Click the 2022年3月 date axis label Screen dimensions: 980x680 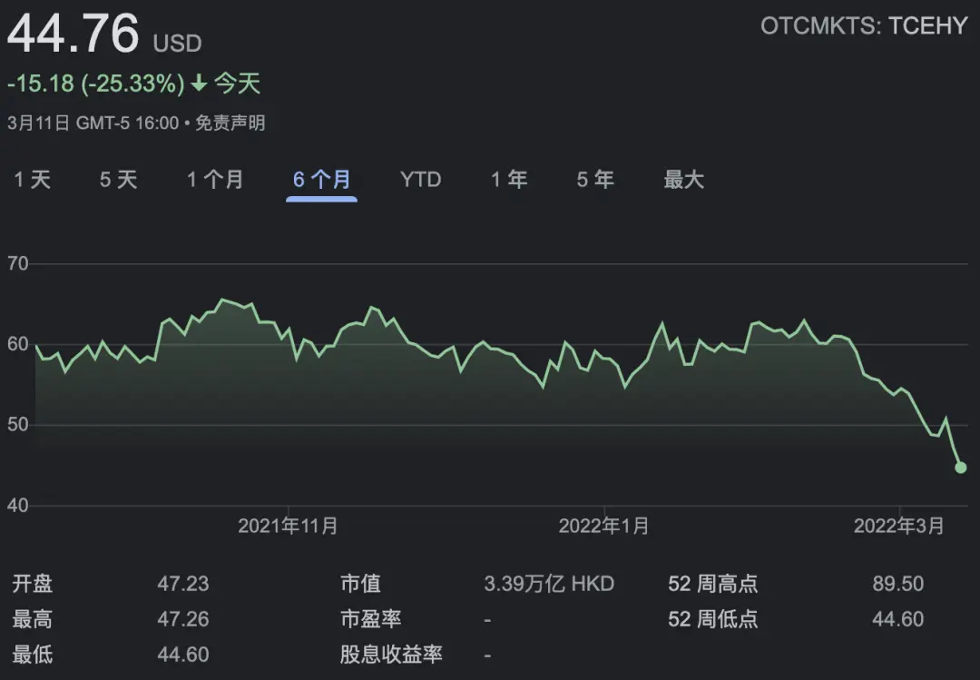click(898, 526)
